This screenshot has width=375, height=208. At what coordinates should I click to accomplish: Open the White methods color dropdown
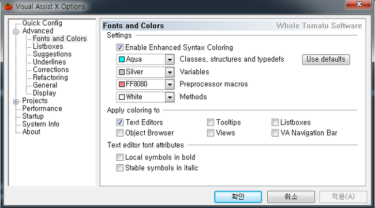[x=170, y=97]
